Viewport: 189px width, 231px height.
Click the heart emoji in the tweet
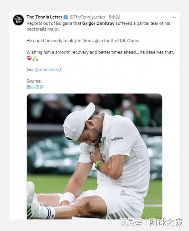tap(29, 58)
